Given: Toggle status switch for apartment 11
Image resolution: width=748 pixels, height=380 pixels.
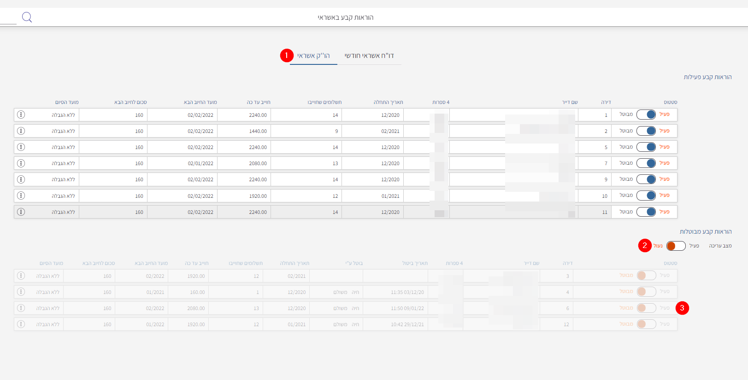Looking at the screenshot, I should (646, 212).
